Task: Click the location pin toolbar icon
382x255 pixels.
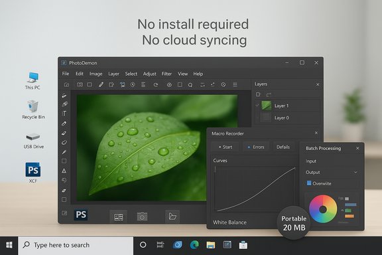Action: point(133,85)
